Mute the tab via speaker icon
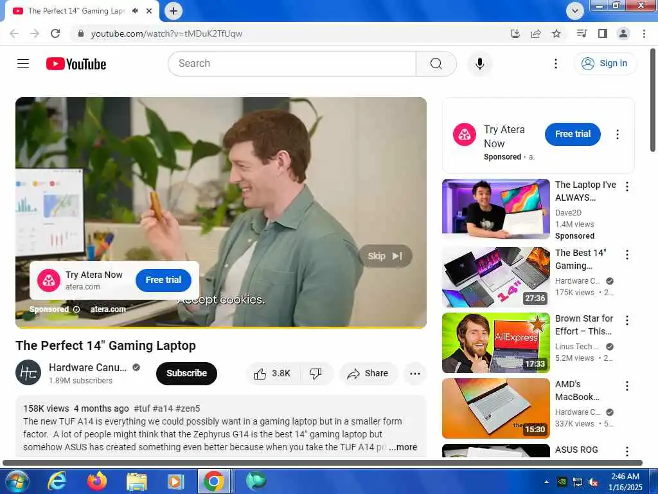The width and height of the screenshot is (658, 494). click(x=135, y=11)
